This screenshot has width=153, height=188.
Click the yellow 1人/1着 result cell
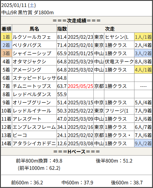143,37
